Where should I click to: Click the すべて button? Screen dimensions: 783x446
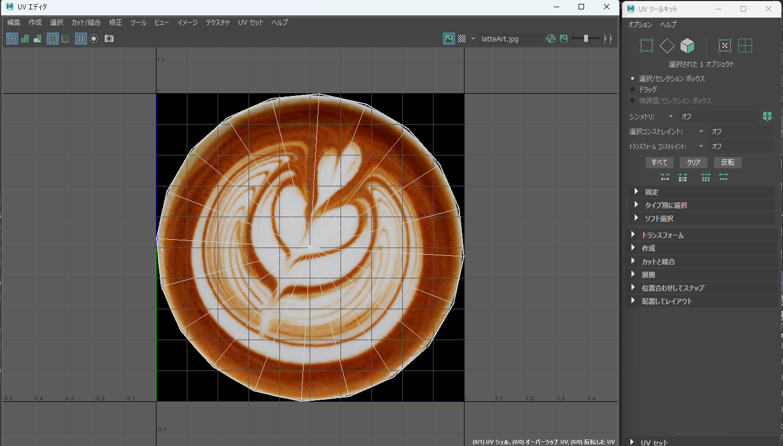coord(659,163)
